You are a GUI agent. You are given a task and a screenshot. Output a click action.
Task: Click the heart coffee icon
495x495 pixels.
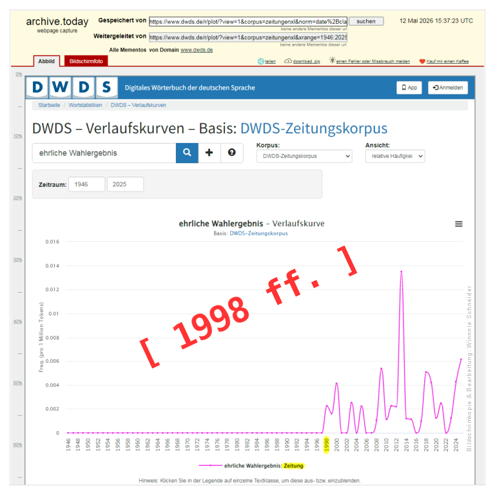click(422, 61)
